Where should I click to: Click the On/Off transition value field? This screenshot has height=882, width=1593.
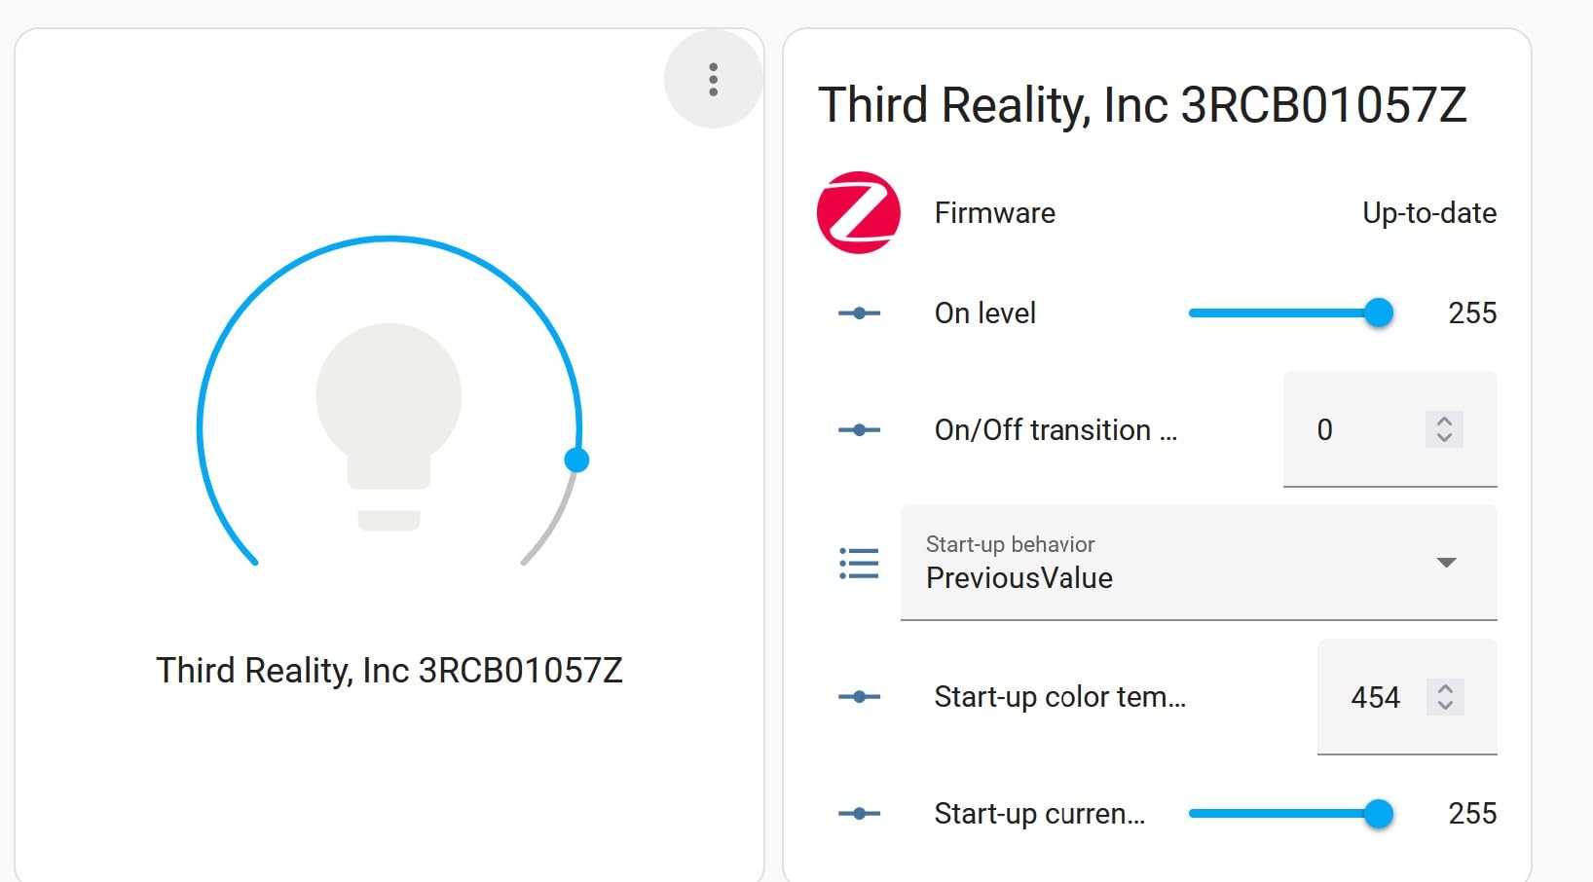[1390, 429]
